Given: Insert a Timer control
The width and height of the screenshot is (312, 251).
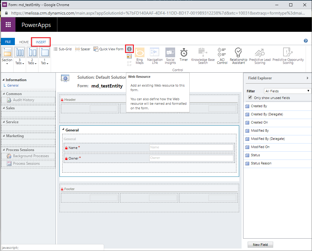Looking at the screenshot, I should pyautogui.click(x=184, y=54).
